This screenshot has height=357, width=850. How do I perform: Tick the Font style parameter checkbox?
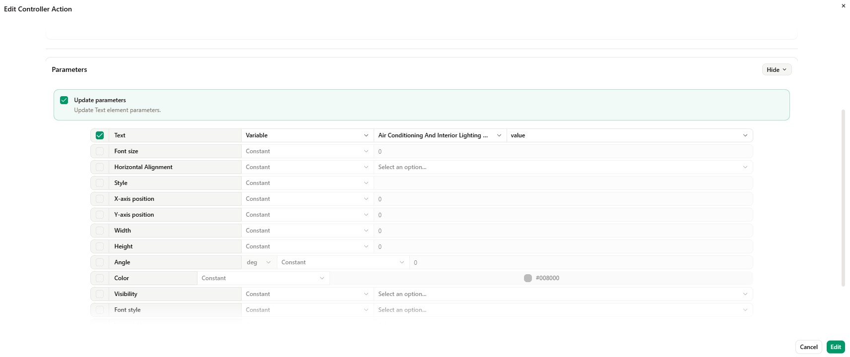coord(100,310)
